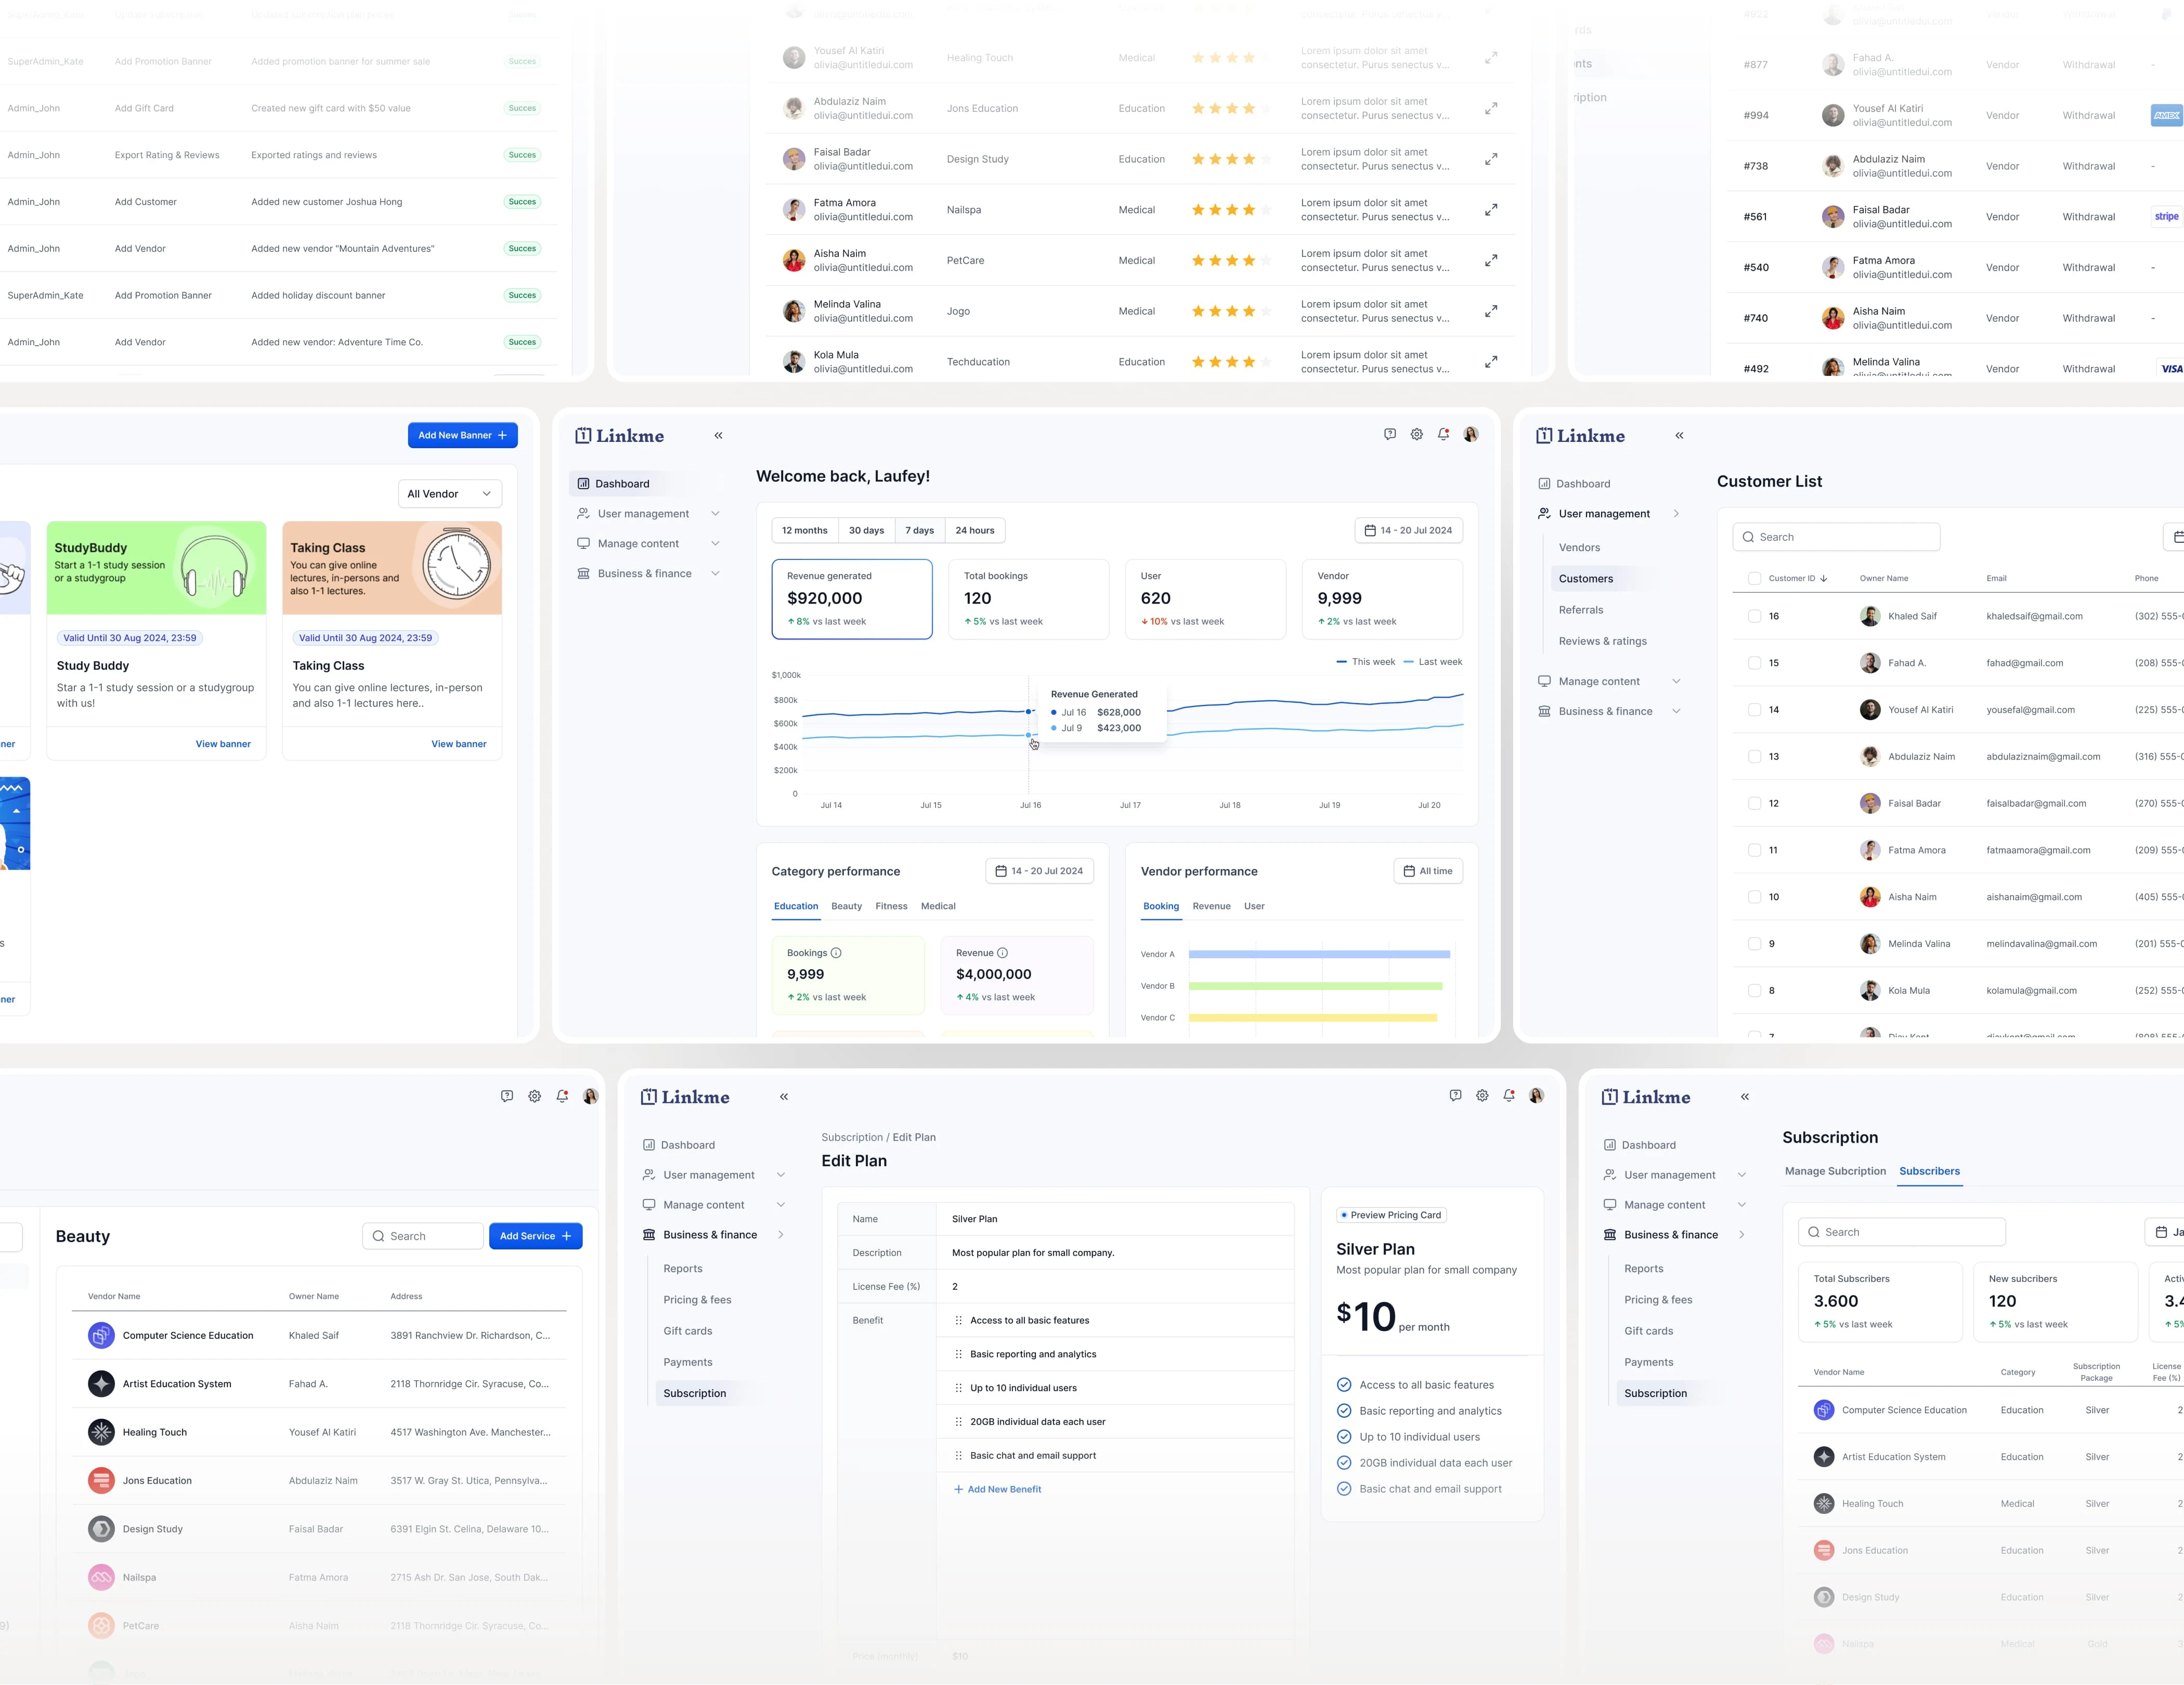Collapse sidebar in Customer List panel
Image resolution: width=2184 pixels, height=1685 pixels.
[1679, 435]
